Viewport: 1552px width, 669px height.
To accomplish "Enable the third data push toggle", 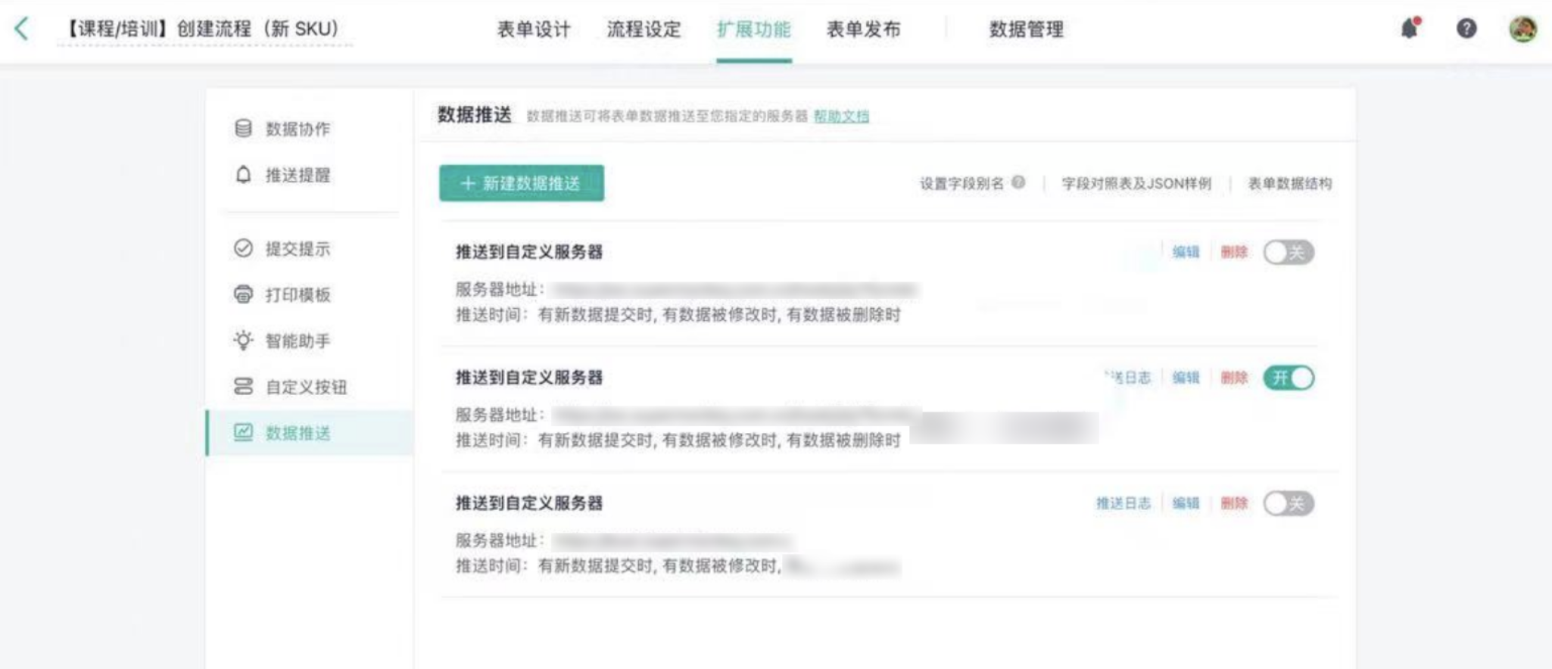I will 1288,503.
